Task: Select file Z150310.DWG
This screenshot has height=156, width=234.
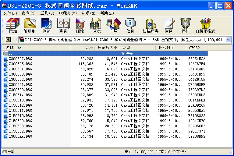Action: point(20,115)
